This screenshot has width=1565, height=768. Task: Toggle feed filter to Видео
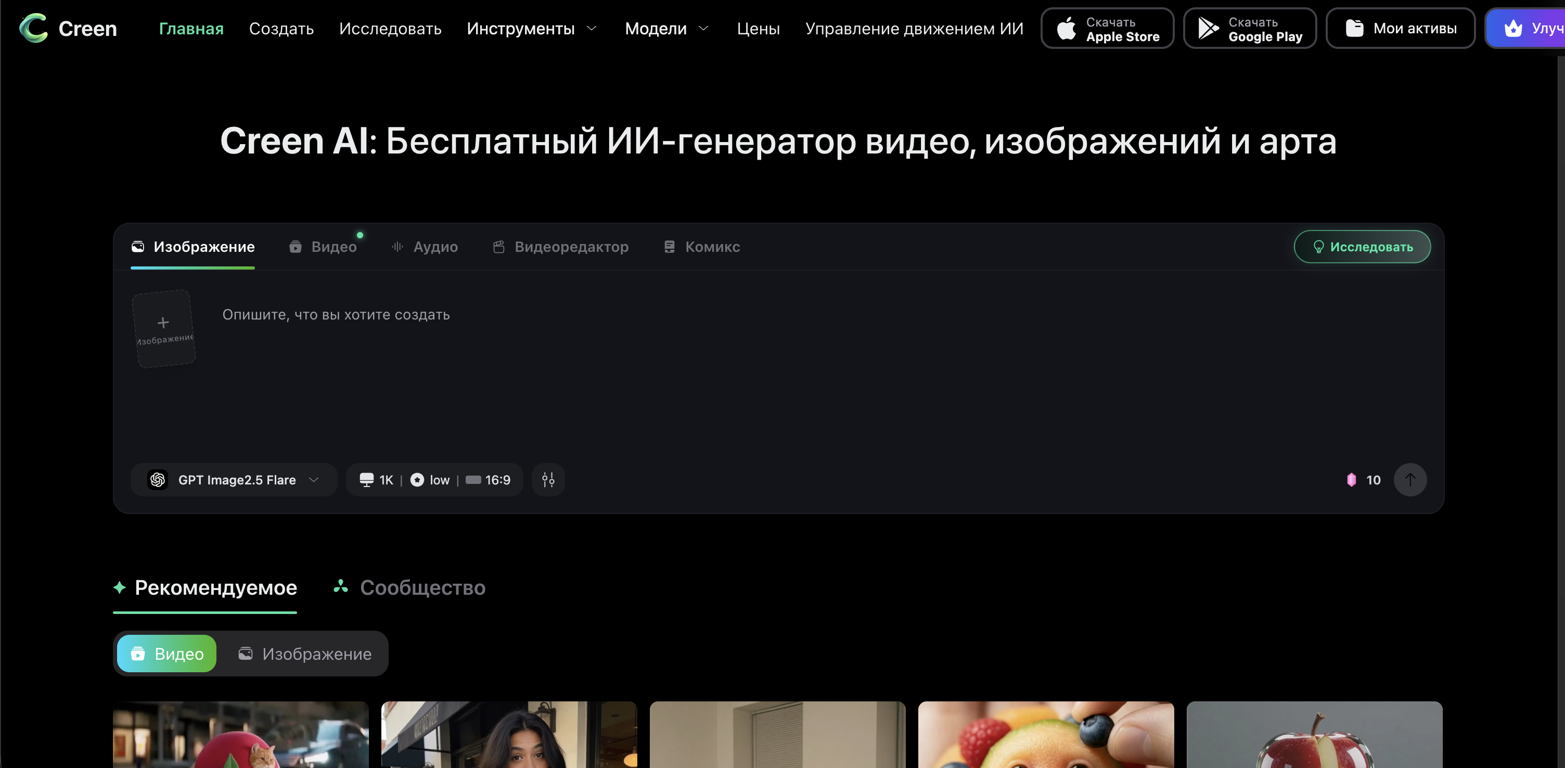coord(166,654)
